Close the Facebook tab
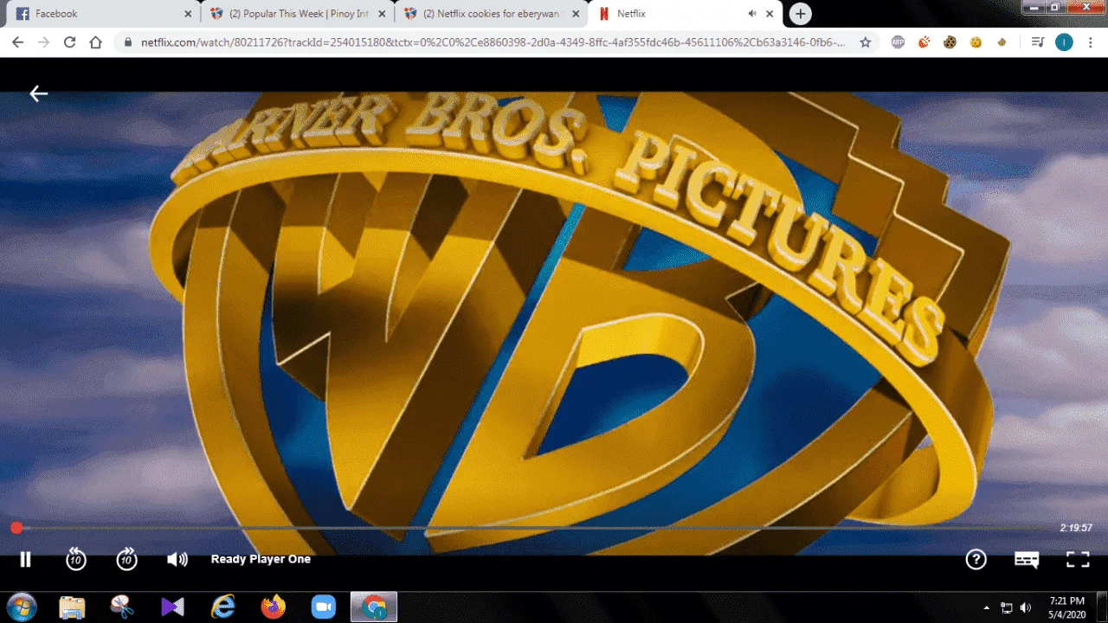Image resolution: width=1108 pixels, height=623 pixels. [188, 14]
